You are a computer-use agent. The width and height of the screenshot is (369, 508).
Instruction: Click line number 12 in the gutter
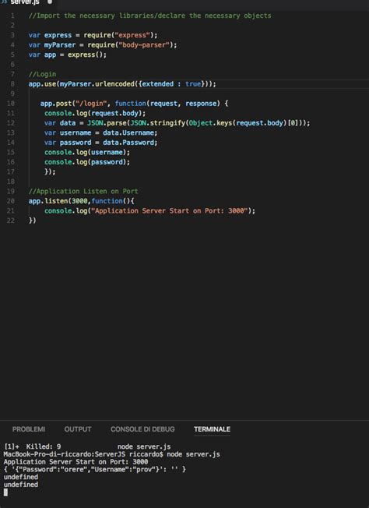click(11, 123)
